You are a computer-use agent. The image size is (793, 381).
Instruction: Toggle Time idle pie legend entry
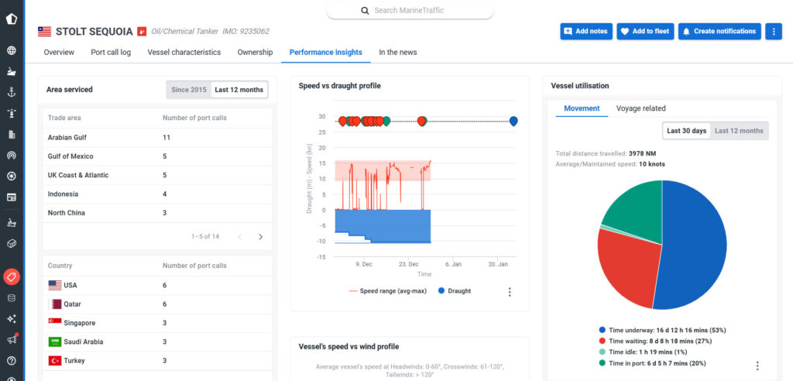[x=643, y=352]
